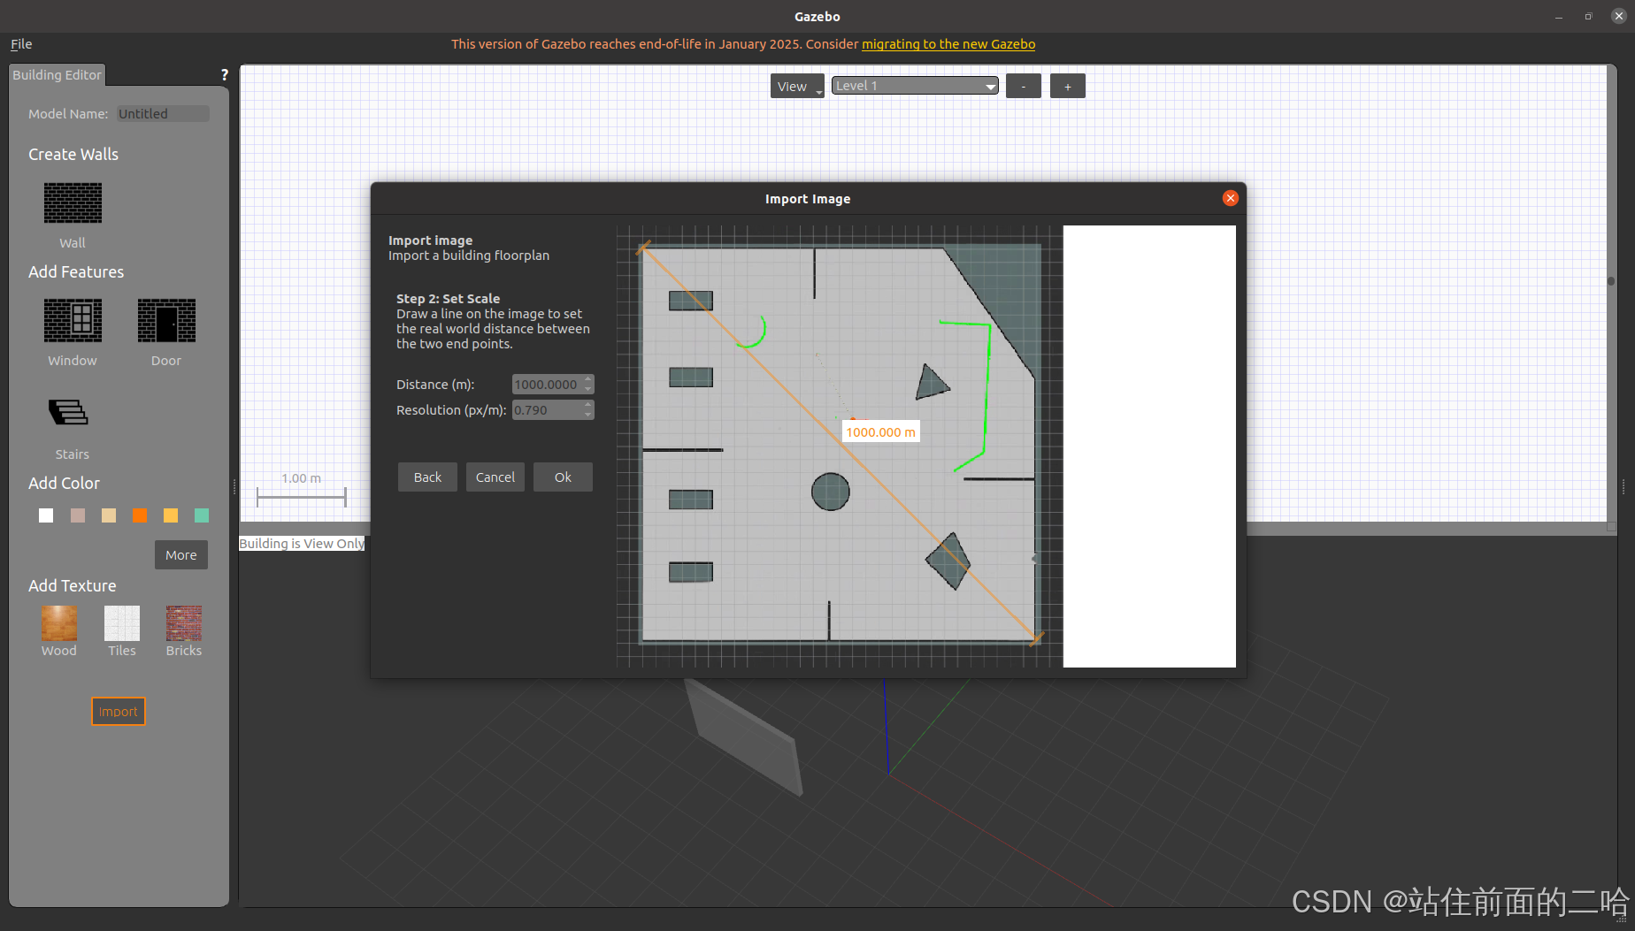
Task: Select the Window feature icon
Action: (73, 320)
